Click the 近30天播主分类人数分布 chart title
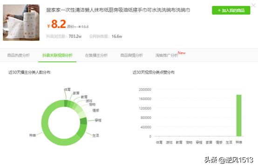 [29, 72]
